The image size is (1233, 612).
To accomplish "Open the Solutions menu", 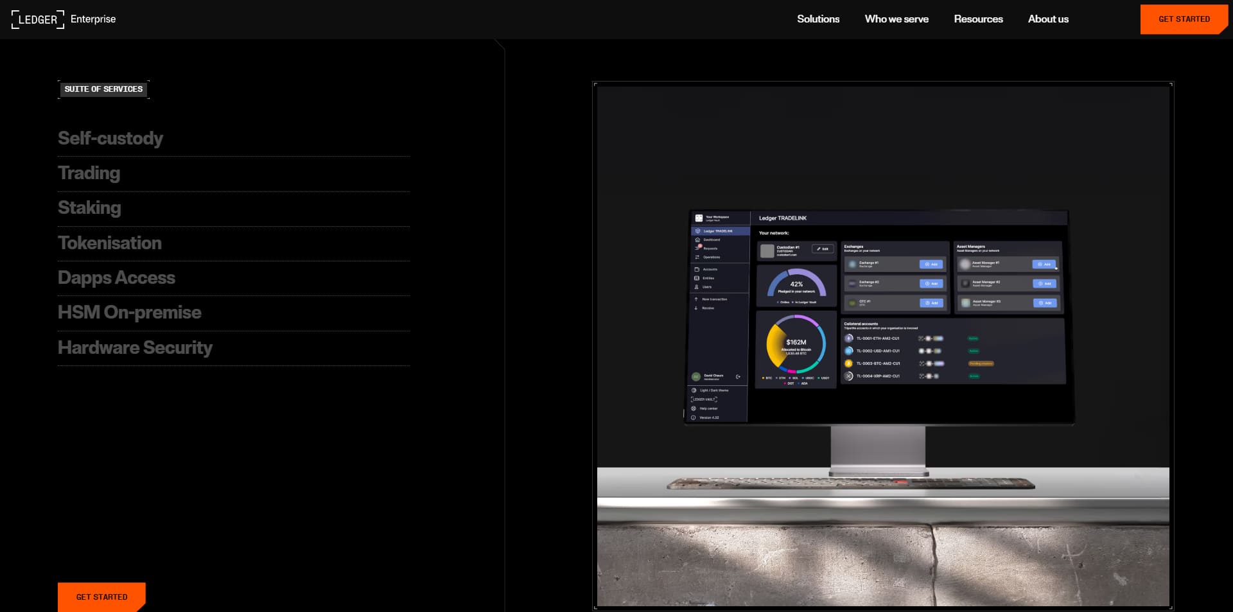I will [818, 19].
